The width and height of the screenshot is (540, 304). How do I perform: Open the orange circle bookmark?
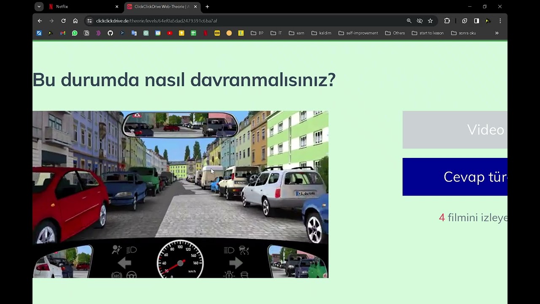(229, 33)
